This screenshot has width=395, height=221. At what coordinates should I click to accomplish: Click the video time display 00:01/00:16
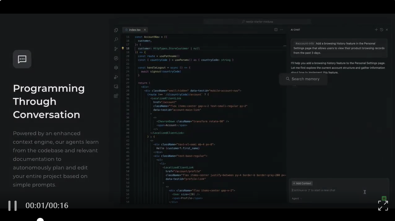[47, 205]
